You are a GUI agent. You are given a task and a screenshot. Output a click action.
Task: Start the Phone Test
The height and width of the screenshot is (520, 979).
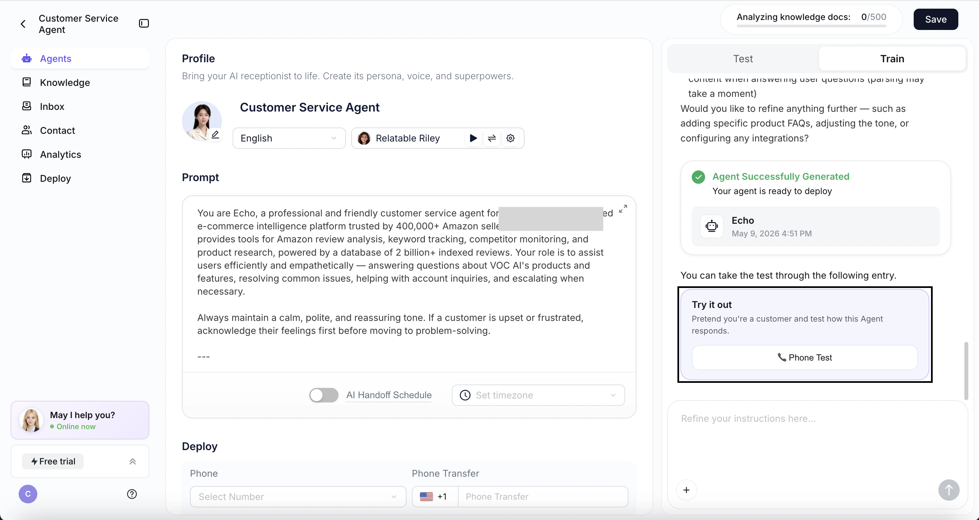[x=804, y=358]
